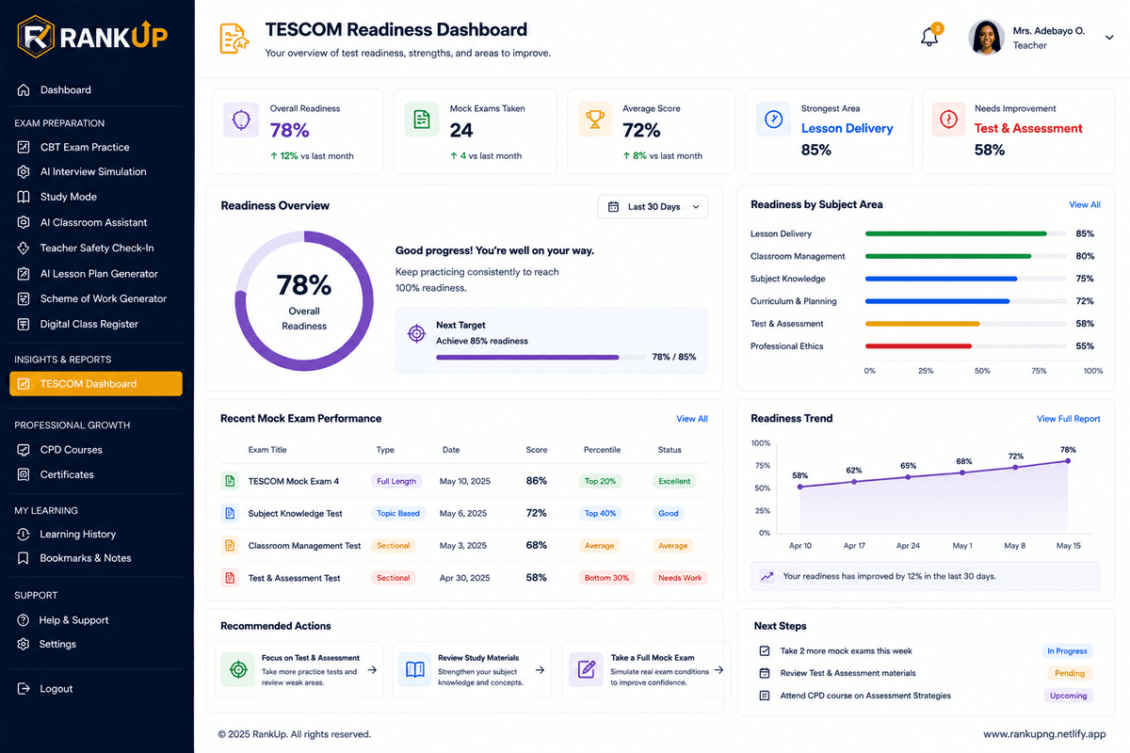
Task: Click the readiness trend arrow icon
Action: tap(767, 576)
